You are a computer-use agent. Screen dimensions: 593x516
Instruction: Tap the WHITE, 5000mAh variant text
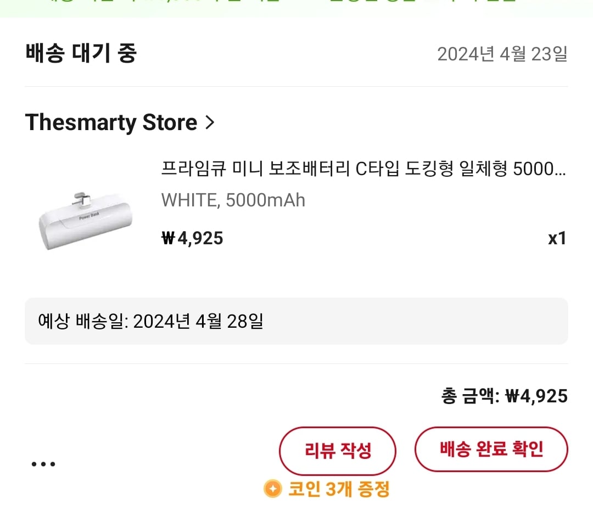(x=233, y=200)
